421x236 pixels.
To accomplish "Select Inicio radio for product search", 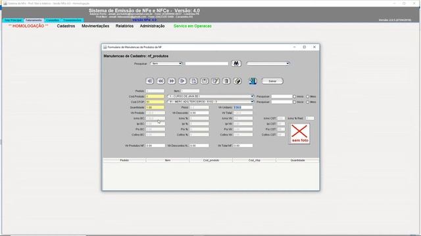I will point(295,96).
